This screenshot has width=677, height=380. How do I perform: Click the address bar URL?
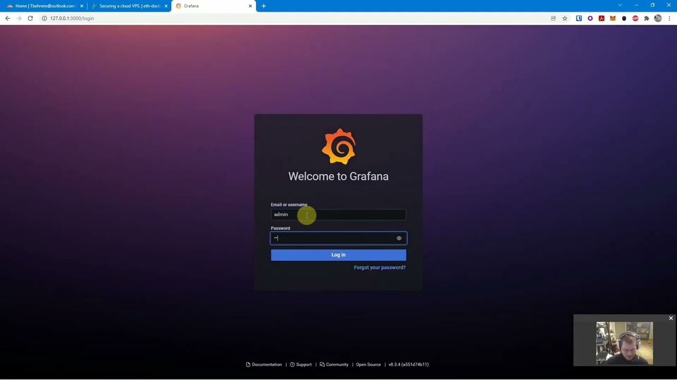pos(72,18)
